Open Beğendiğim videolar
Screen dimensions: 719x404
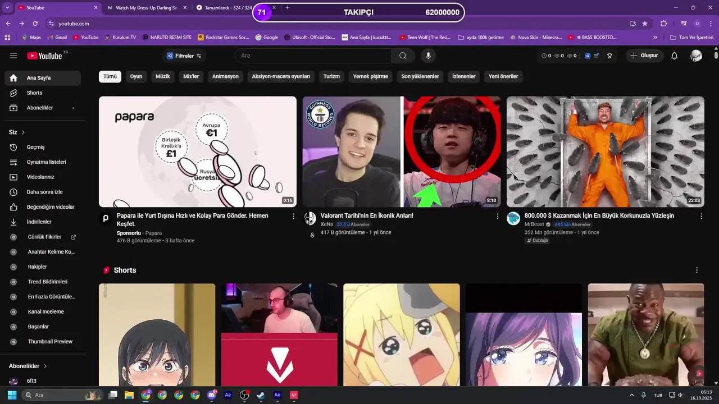click(x=43, y=207)
